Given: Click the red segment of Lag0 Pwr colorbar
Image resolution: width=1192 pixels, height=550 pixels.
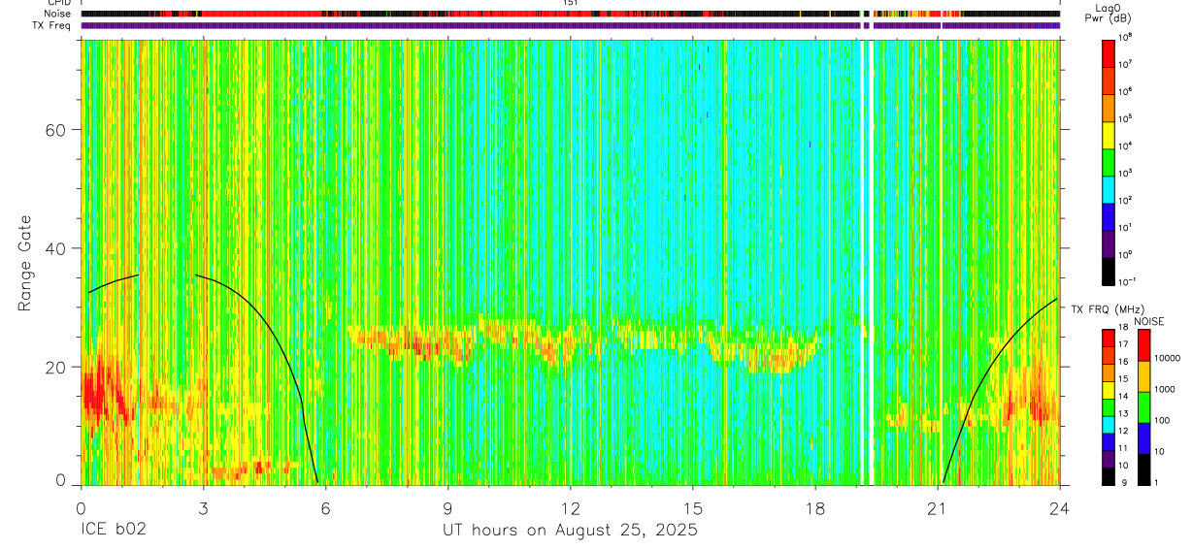Looking at the screenshot, I should pyautogui.click(x=1109, y=52).
